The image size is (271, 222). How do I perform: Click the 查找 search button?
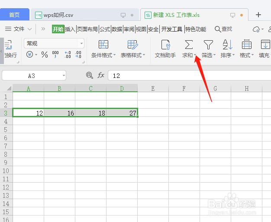[223, 29]
